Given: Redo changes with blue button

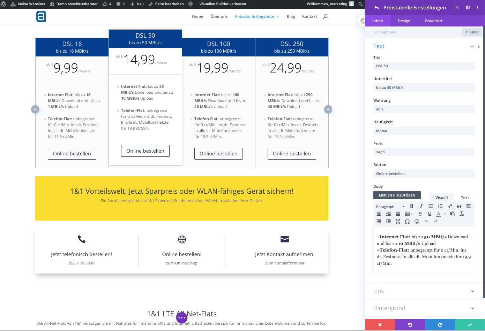Looking at the screenshot, I should [x=440, y=325].
